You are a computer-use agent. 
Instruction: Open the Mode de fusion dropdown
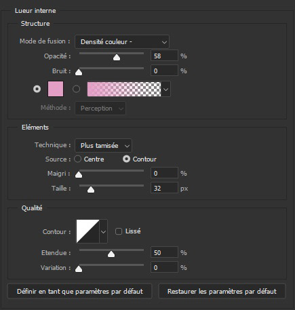click(122, 42)
